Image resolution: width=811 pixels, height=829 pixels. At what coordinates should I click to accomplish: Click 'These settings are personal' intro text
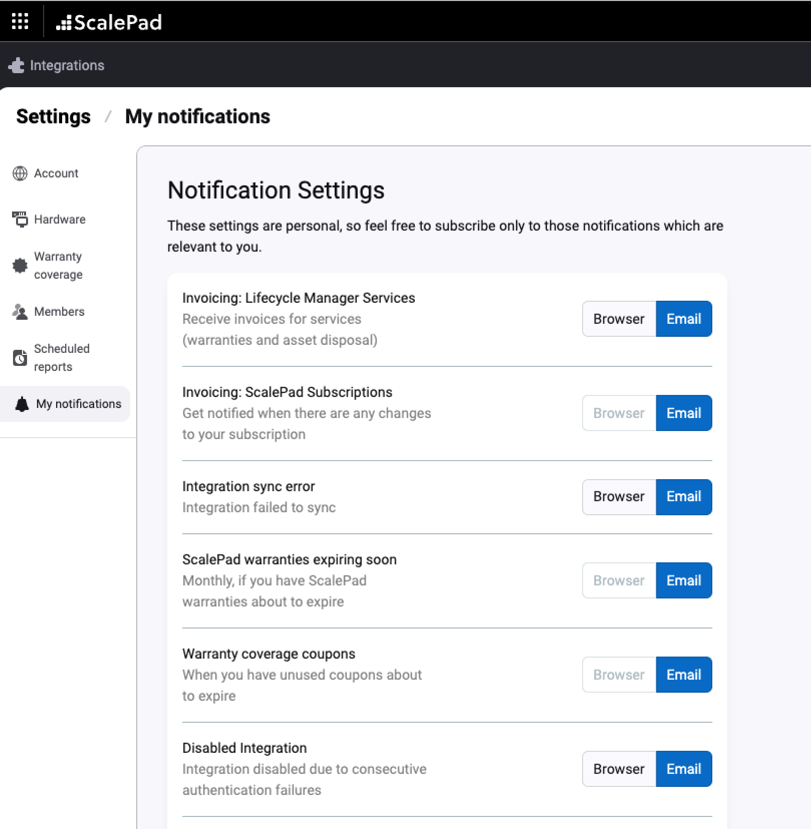[445, 236]
